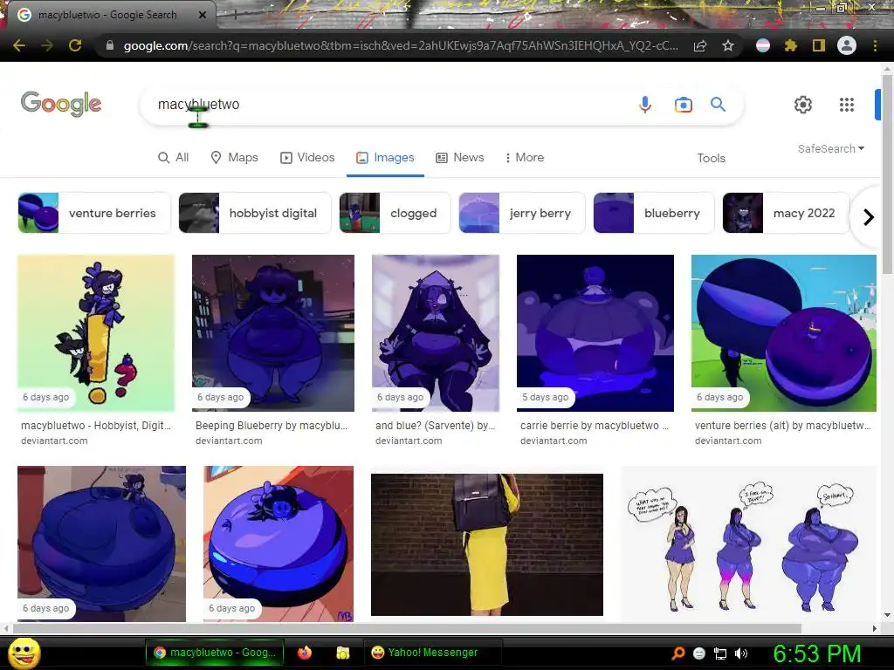The height and width of the screenshot is (670, 894).
Task: Open venture berries (alt) link
Action: [x=783, y=426]
